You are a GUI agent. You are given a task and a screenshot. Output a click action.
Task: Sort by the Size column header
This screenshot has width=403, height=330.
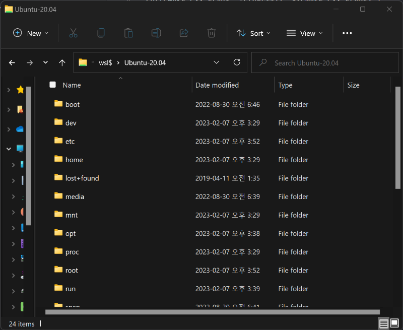coord(353,85)
